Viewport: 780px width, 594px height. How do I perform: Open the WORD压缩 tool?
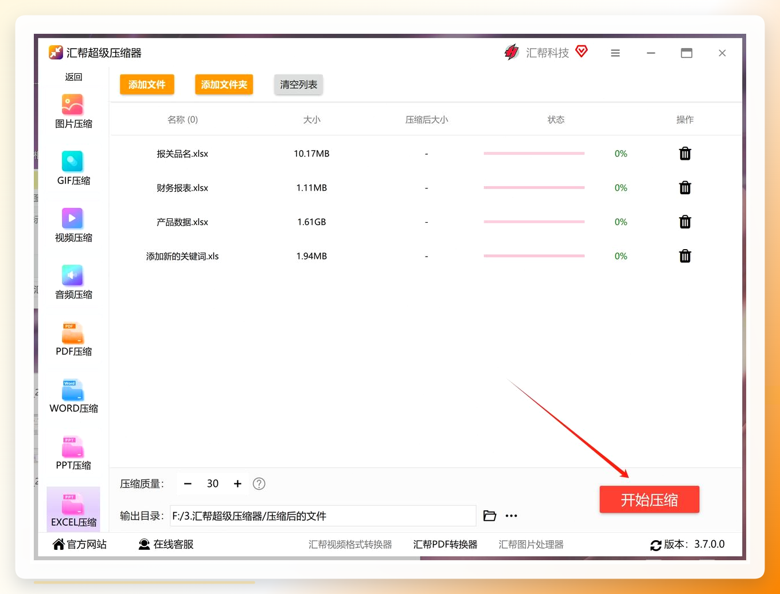click(73, 396)
